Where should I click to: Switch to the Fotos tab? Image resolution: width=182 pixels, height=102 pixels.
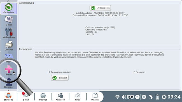tap(78, 97)
